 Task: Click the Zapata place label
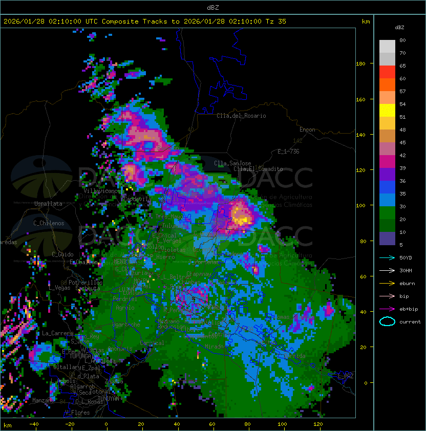click(114, 381)
